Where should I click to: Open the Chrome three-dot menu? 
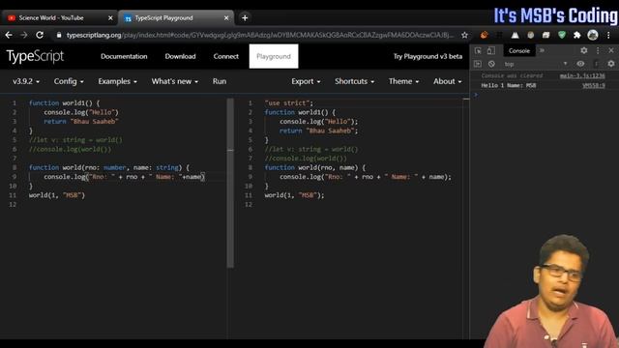[x=608, y=35]
